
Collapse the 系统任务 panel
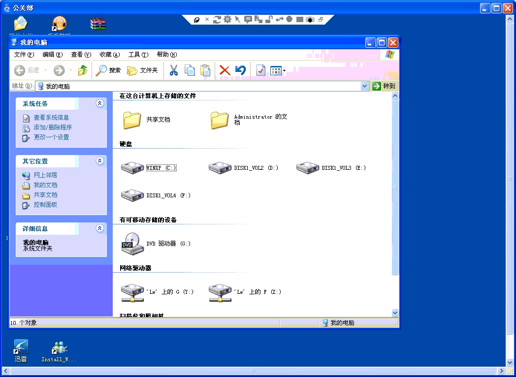click(x=100, y=103)
